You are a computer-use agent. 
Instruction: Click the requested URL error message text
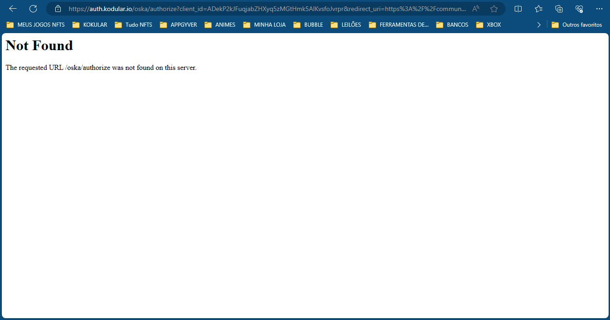click(x=101, y=68)
